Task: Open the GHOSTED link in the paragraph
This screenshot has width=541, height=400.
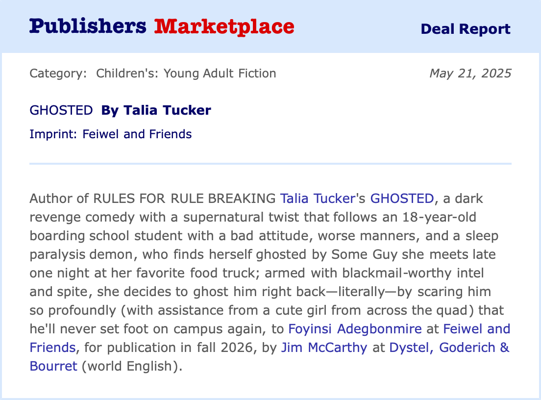Action: [402, 199]
